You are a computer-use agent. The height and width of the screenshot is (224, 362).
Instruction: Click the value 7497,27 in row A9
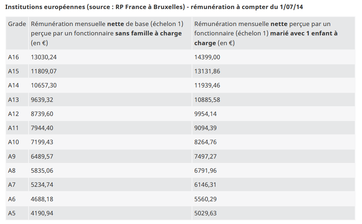coord(205,156)
